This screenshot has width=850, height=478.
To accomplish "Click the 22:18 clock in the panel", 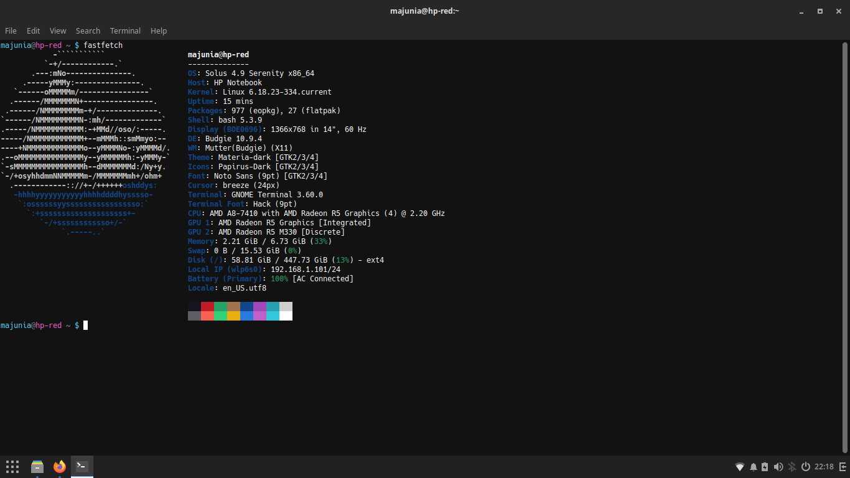I will pos(824,467).
